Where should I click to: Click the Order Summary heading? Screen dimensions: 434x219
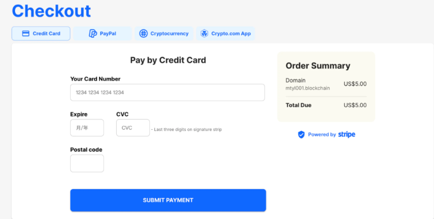(x=318, y=66)
